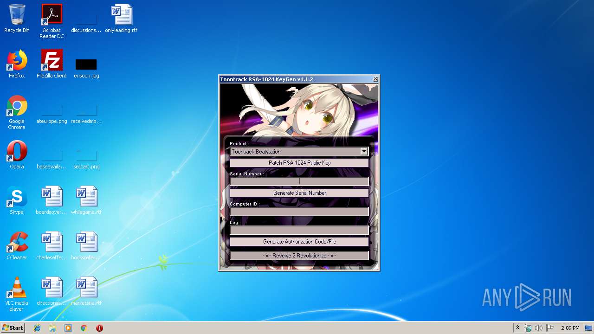The width and height of the screenshot is (594, 334).
Task: Focus the Serial Number field
Action: pos(299,181)
